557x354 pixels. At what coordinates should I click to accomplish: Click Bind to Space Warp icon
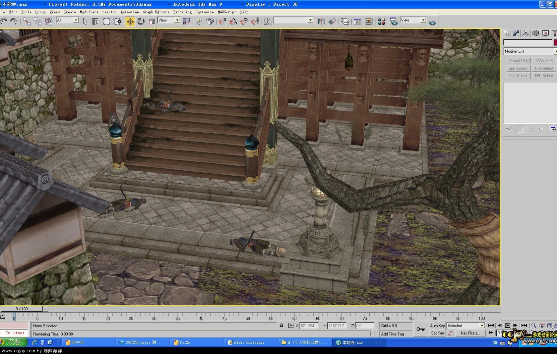[x=48, y=22]
